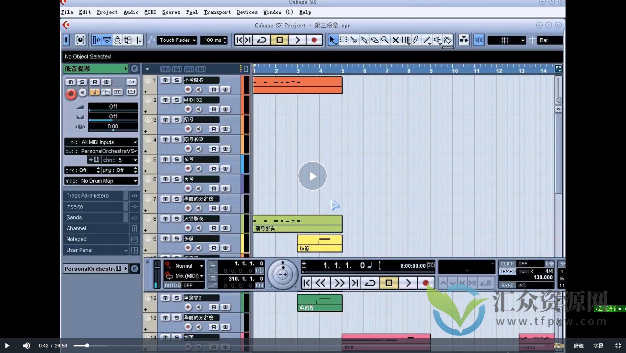Expand the No Drum Map dropdown
Viewport: 626px width, 353px height.
109,181
